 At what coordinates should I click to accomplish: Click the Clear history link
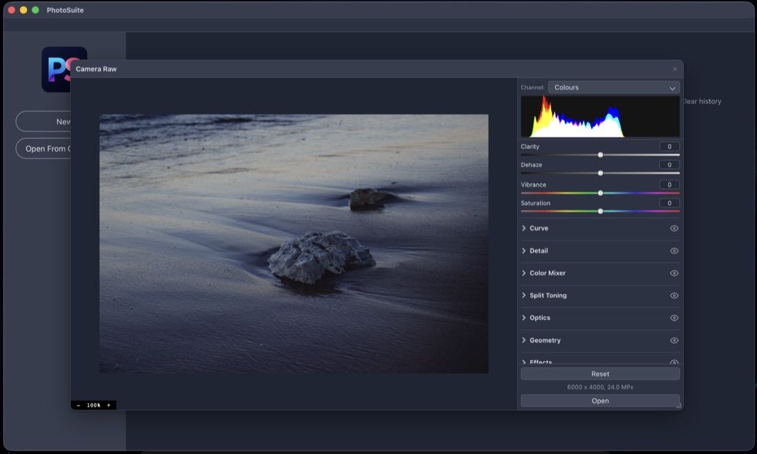point(703,101)
